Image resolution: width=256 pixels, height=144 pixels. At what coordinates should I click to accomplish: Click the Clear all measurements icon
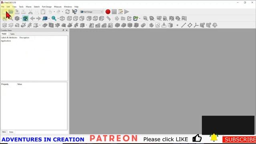tap(165, 18)
